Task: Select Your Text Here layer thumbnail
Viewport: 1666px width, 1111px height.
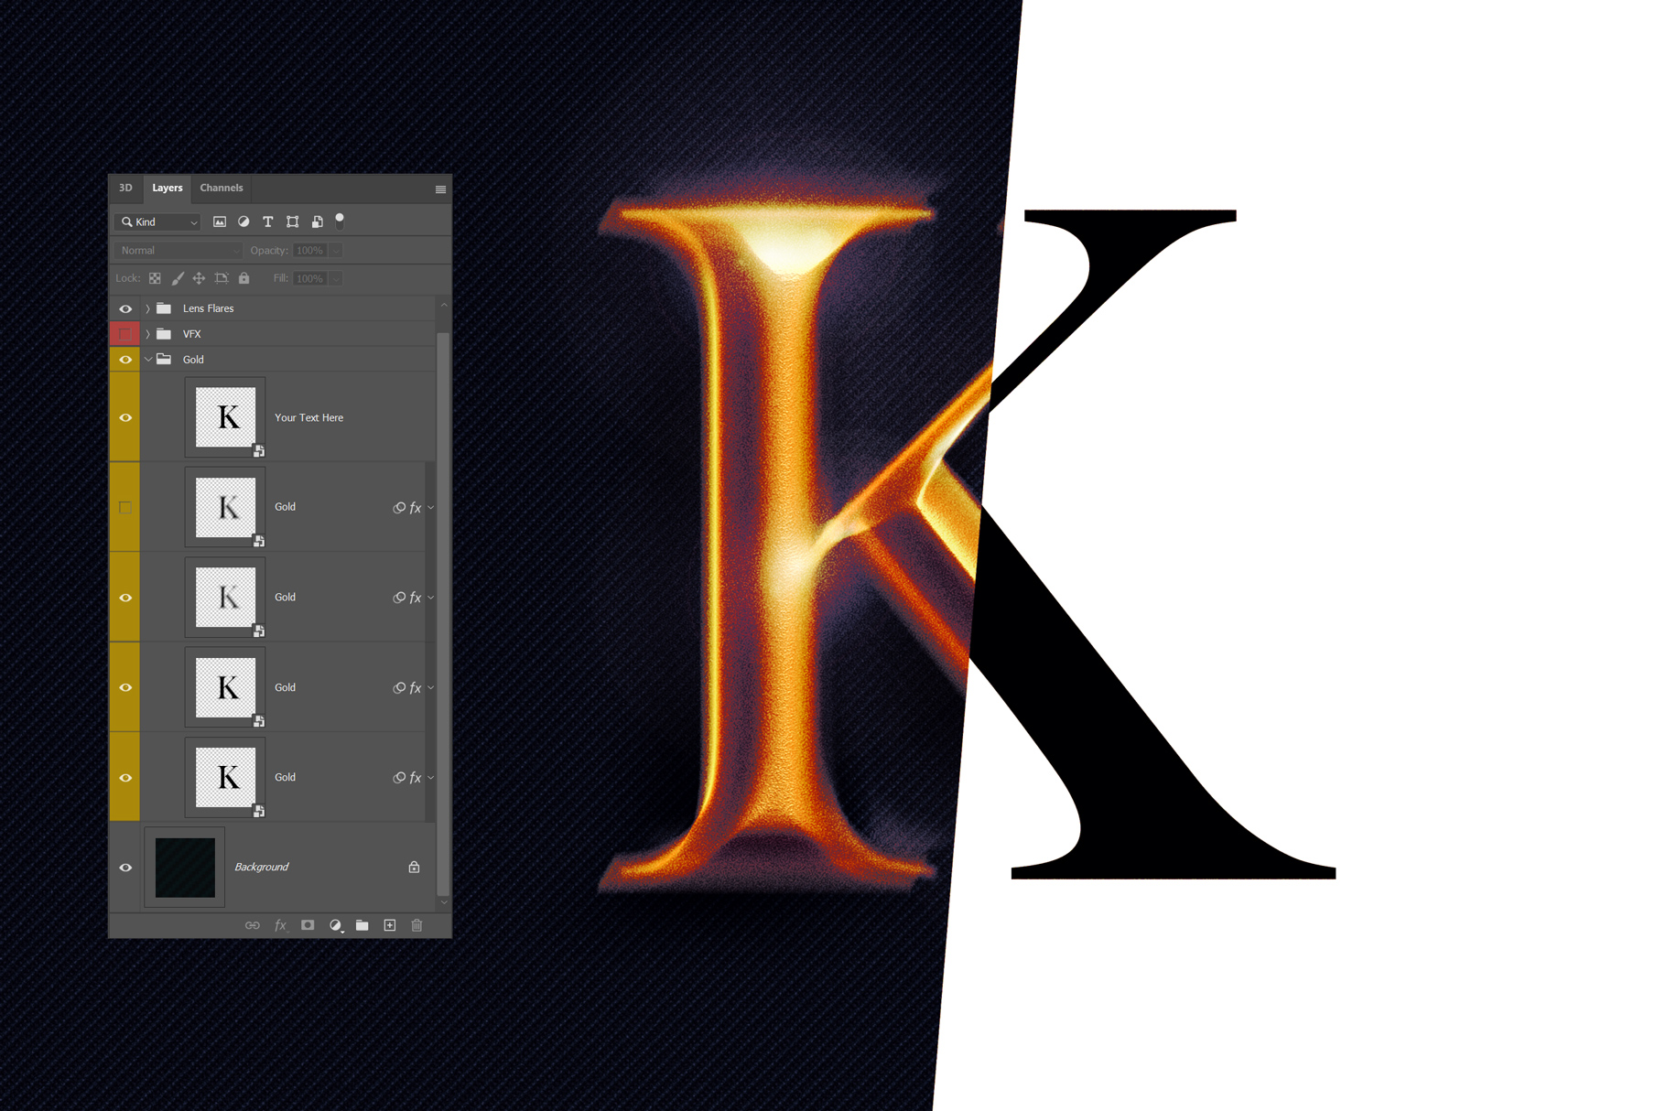Action: (x=225, y=417)
